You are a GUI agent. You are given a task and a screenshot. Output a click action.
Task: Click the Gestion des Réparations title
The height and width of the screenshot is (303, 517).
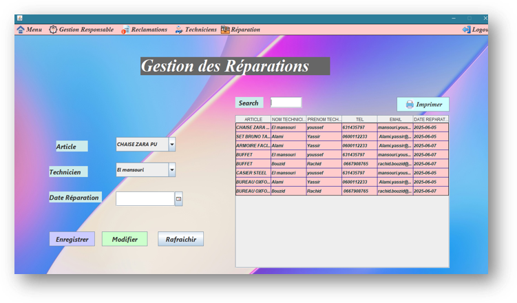pyautogui.click(x=235, y=66)
